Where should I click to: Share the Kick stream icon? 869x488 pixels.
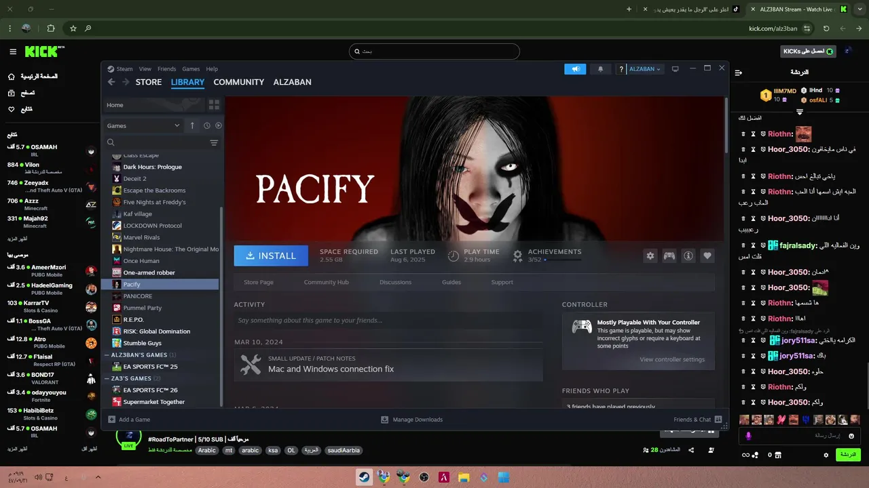coord(691,450)
